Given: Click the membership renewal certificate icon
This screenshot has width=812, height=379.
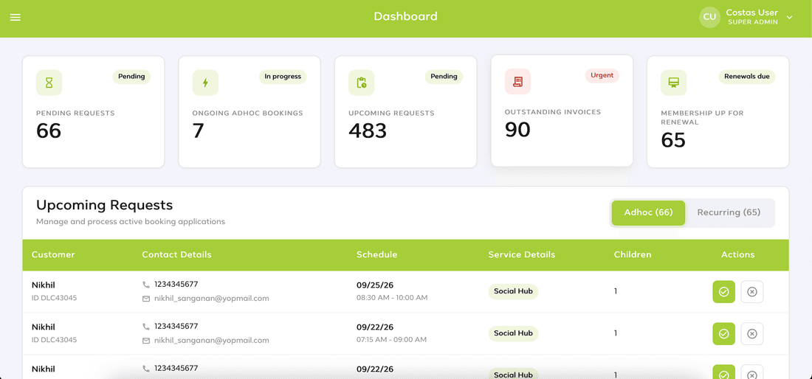Looking at the screenshot, I should point(674,83).
